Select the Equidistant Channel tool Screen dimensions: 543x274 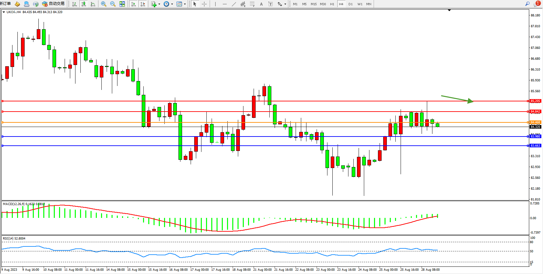243,4
